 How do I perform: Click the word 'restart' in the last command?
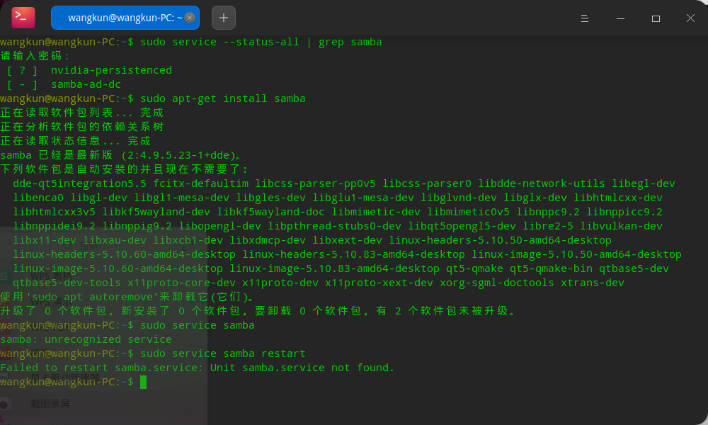click(x=287, y=353)
